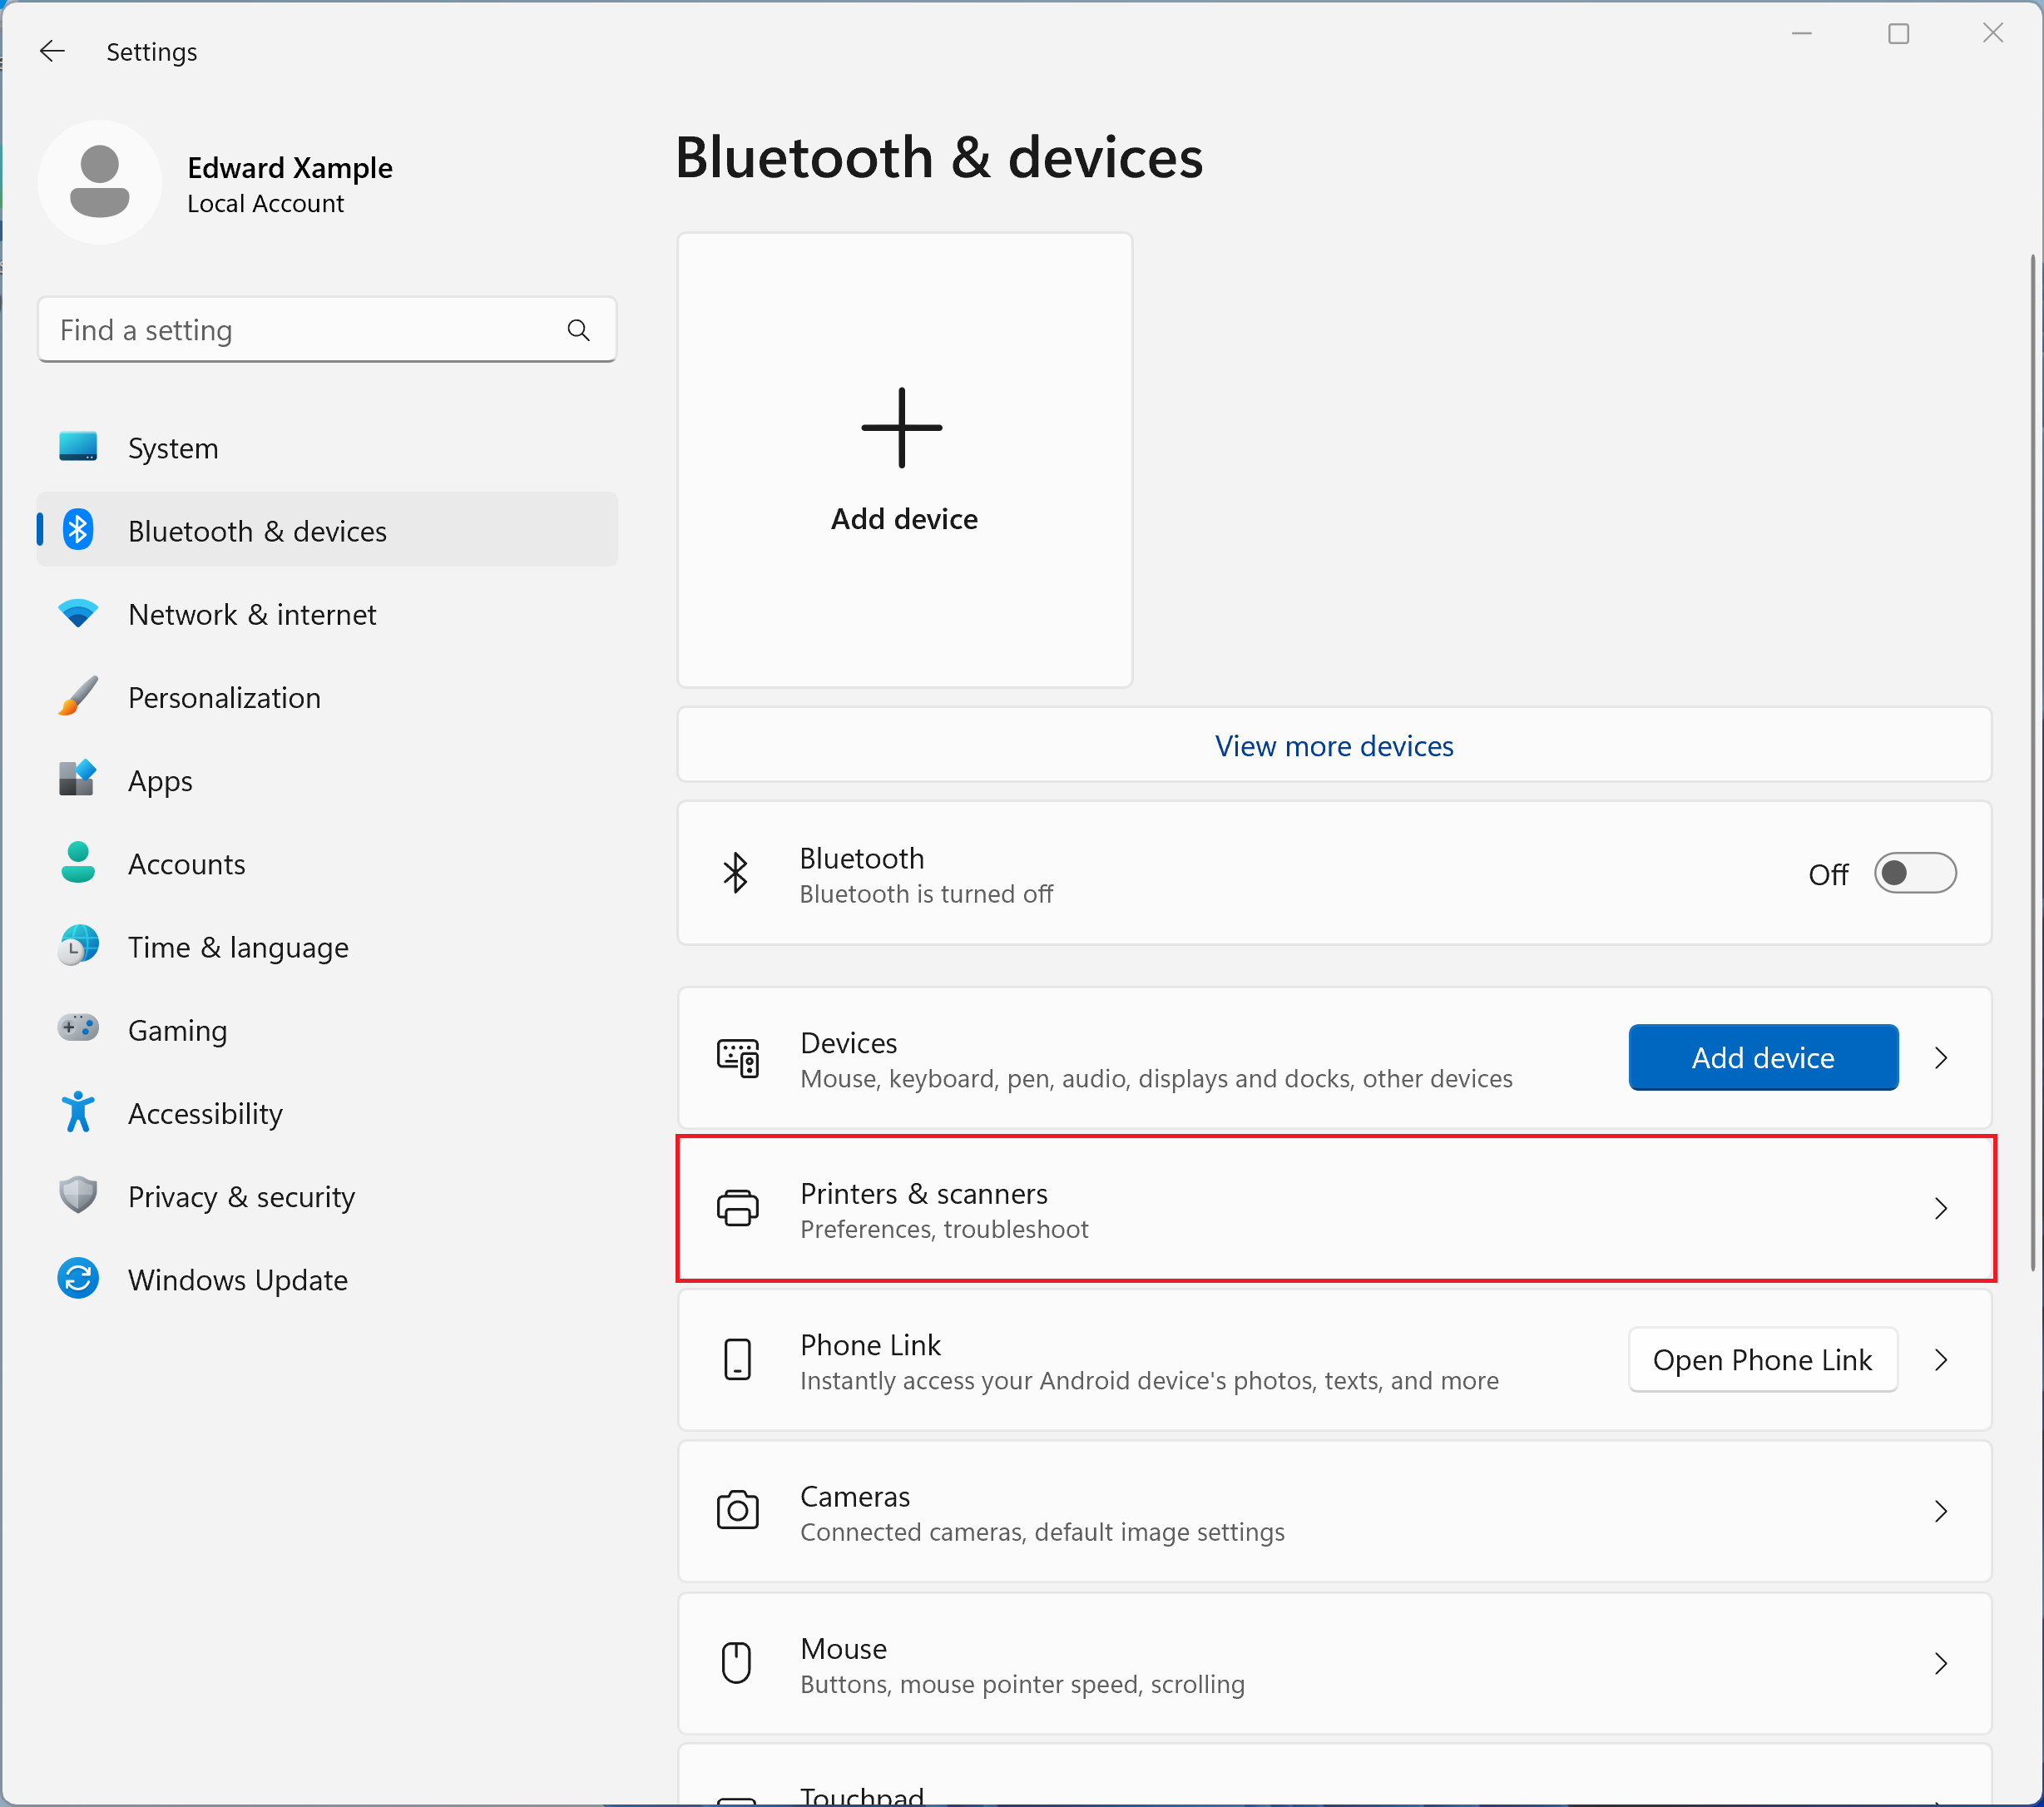
Task: Click the Privacy shield icon
Action: point(78,1195)
